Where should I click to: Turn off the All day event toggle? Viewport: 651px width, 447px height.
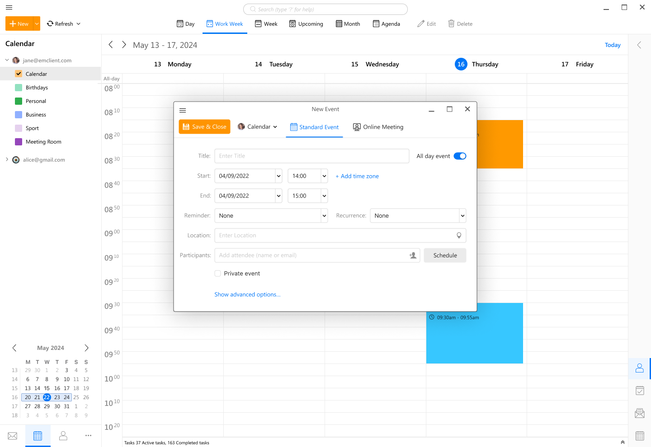(460, 156)
